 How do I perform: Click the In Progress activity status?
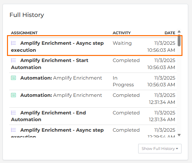click(x=123, y=81)
